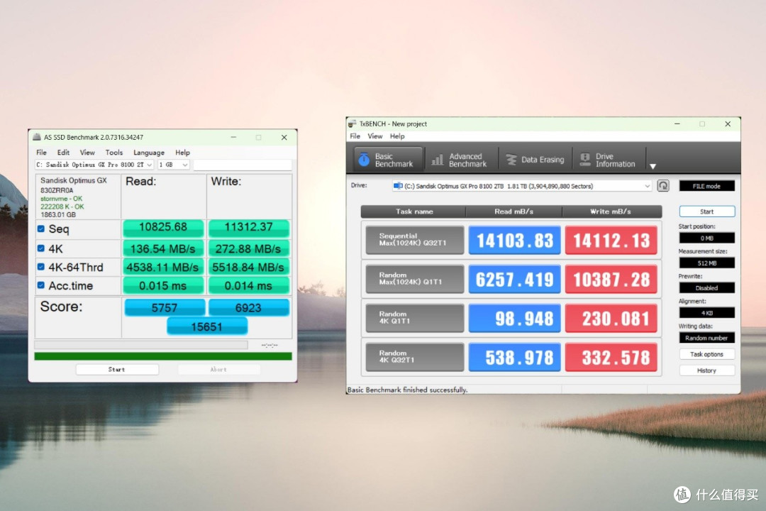
Task: Uncheck the Seq test checkbox
Action: (41, 229)
